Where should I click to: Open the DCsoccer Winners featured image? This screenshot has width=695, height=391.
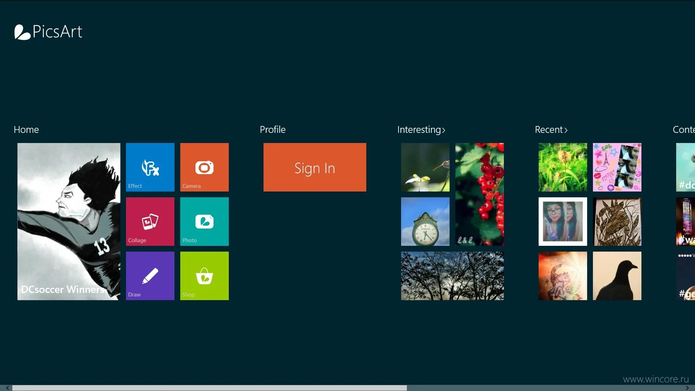(69, 221)
